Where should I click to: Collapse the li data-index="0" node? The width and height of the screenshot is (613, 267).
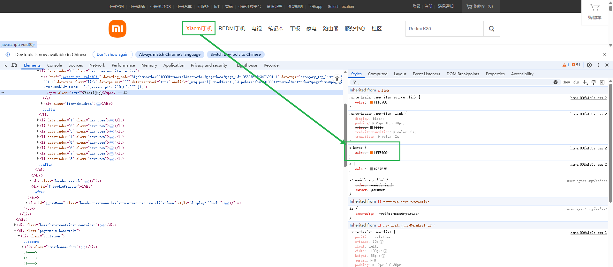tap(38, 71)
